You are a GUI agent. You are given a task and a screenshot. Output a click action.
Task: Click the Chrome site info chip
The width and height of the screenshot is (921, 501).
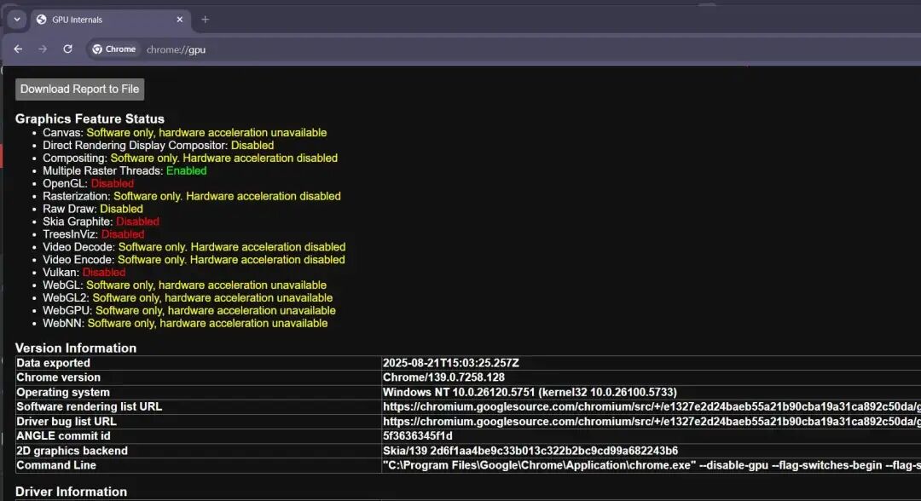(x=114, y=49)
